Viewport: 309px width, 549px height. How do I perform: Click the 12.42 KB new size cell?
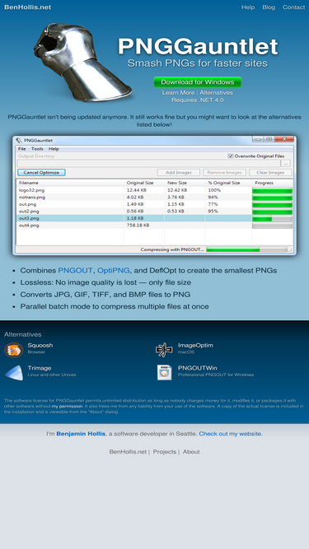point(177,190)
